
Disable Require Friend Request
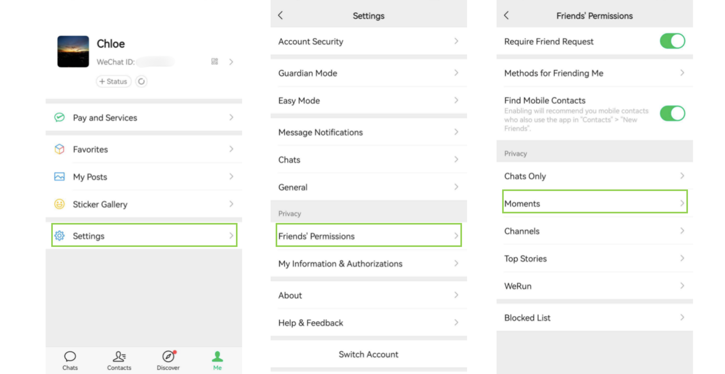(x=672, y=41)
